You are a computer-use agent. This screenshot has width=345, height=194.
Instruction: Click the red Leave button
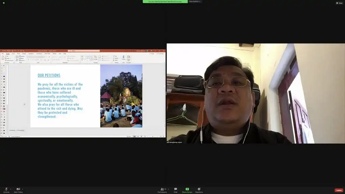(x=339, y=190)
